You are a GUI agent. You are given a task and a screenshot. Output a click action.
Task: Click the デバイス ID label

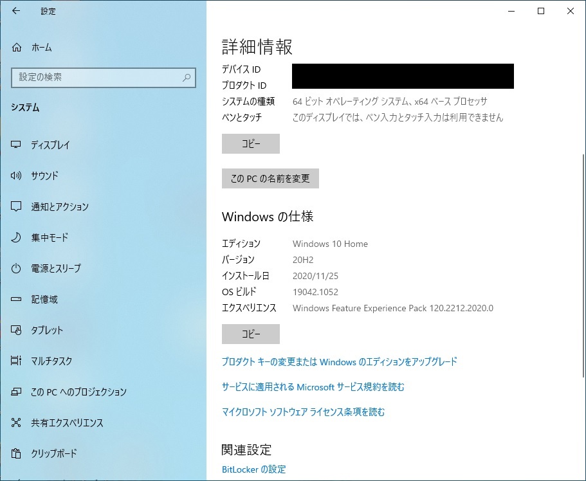coord(241,69)
